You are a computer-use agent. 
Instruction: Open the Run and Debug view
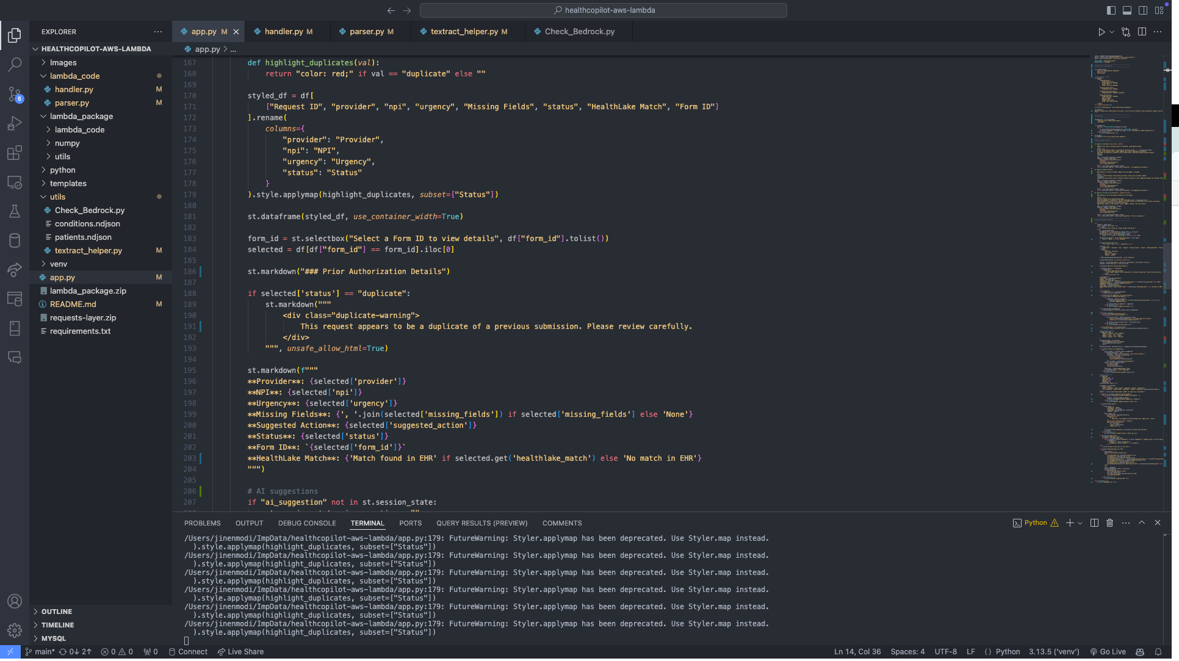[15, 123]
